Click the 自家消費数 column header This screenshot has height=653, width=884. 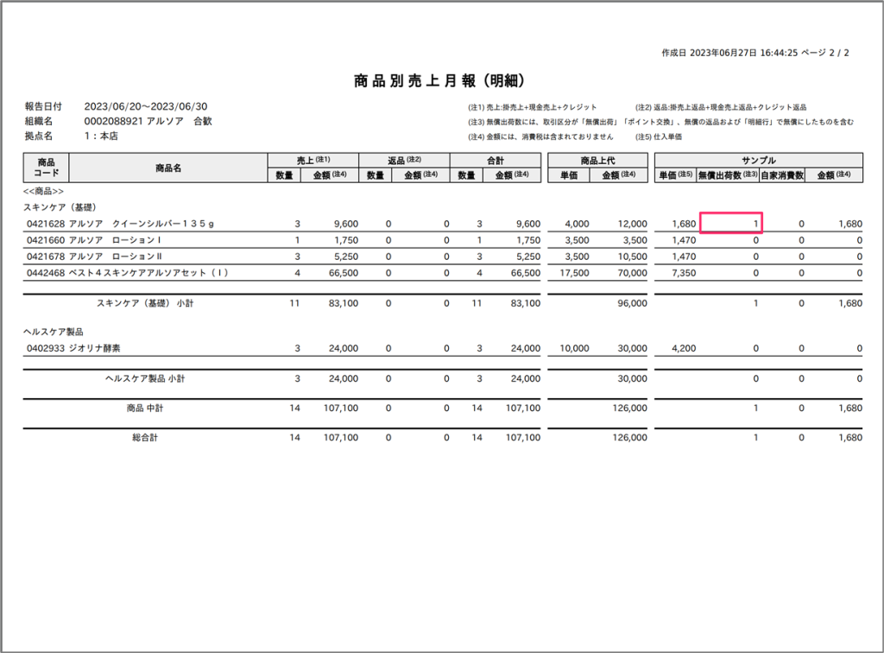[782, 175]
